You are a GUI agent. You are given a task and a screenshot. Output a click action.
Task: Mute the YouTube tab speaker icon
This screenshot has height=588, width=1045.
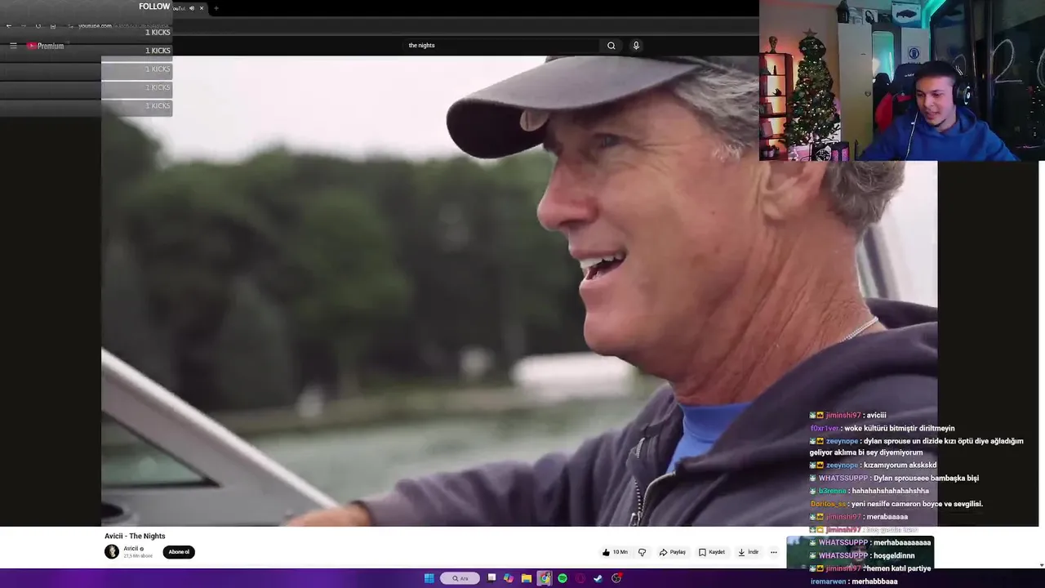tap(192, 8)
